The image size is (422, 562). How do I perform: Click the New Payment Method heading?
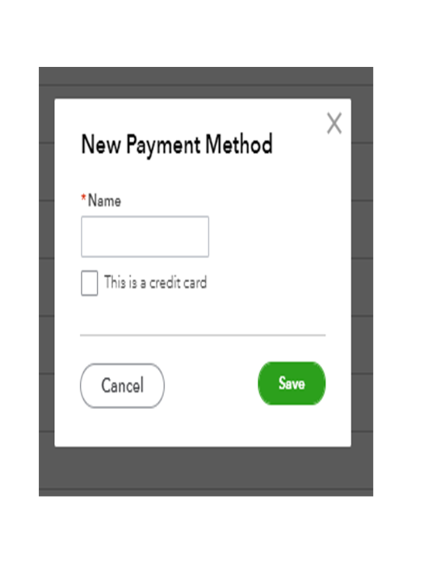coord(177,145)
